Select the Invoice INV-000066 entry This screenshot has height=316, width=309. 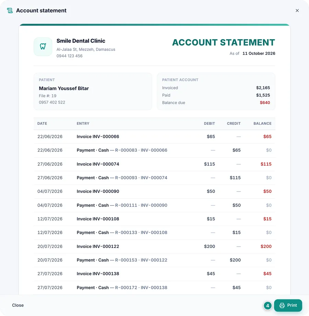tap(154, 137)
